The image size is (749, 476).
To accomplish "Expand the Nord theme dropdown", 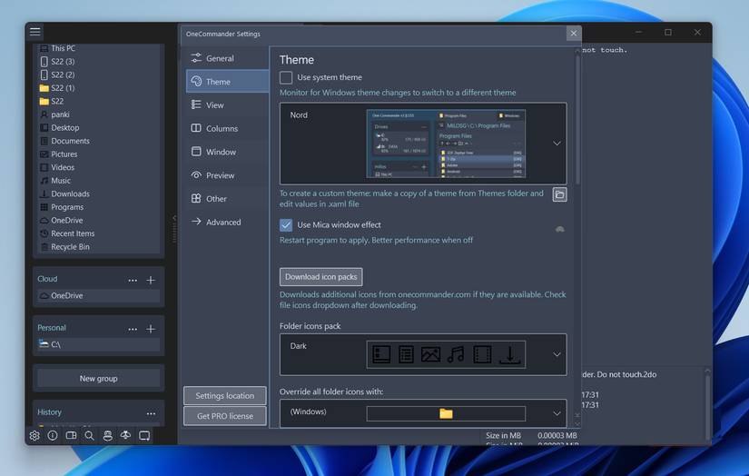I will pyautogui.click(x=557, y=143).
